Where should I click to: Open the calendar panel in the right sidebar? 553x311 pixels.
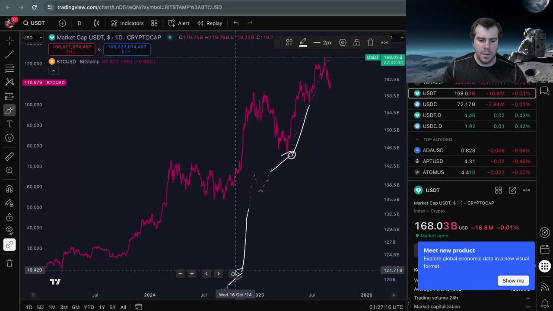(545, 249)
